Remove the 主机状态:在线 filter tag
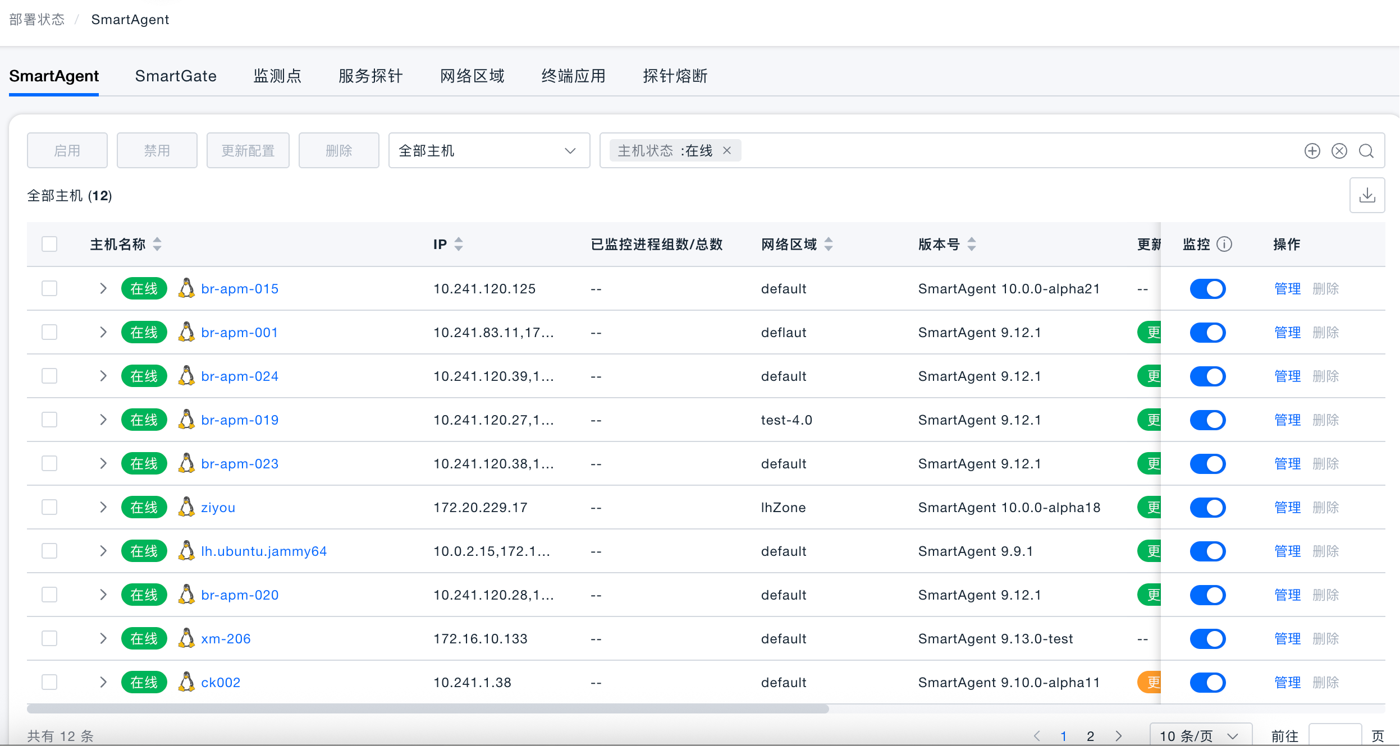The height and width of the screenshot is (746, 1400). (726, 150)
